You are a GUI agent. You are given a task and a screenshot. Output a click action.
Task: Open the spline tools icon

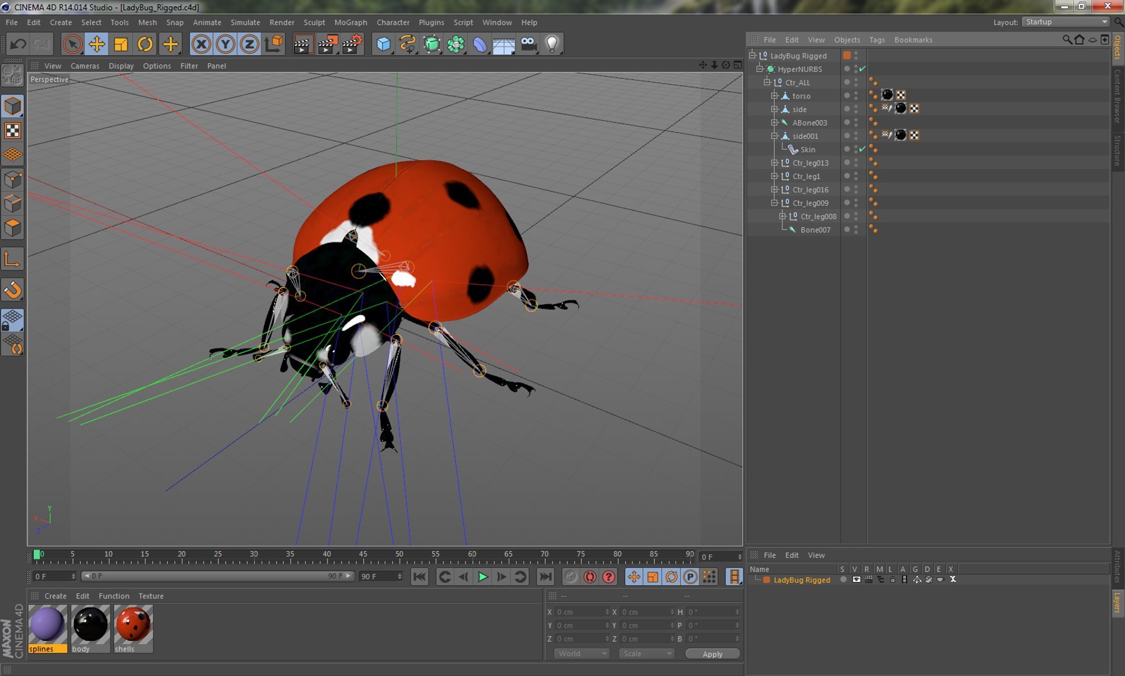(x=408, y=44)
